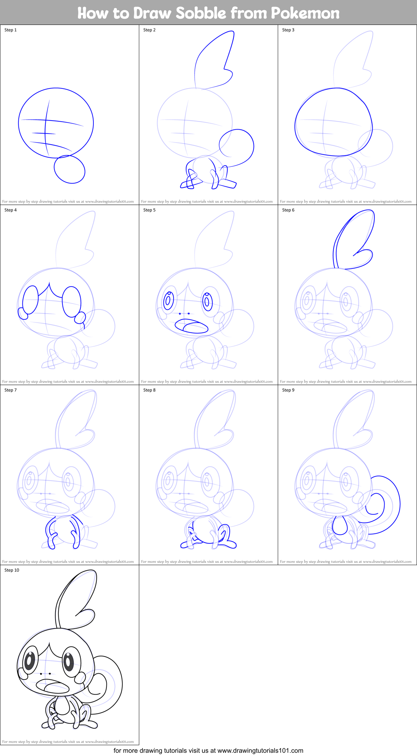The height and width of the screenshot is (756, 417).
Task: Click the 'Step 5' label
Action: tap(149, 210)
